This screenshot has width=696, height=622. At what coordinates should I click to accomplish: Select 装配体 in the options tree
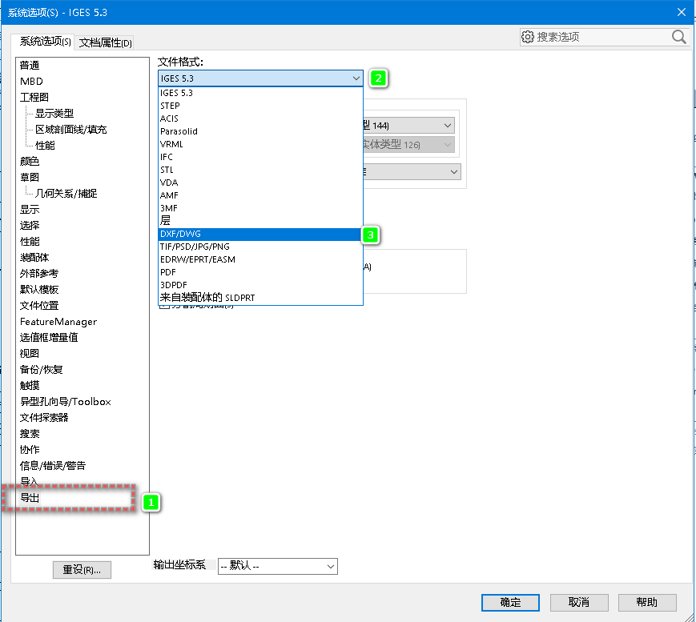(34, 258)
